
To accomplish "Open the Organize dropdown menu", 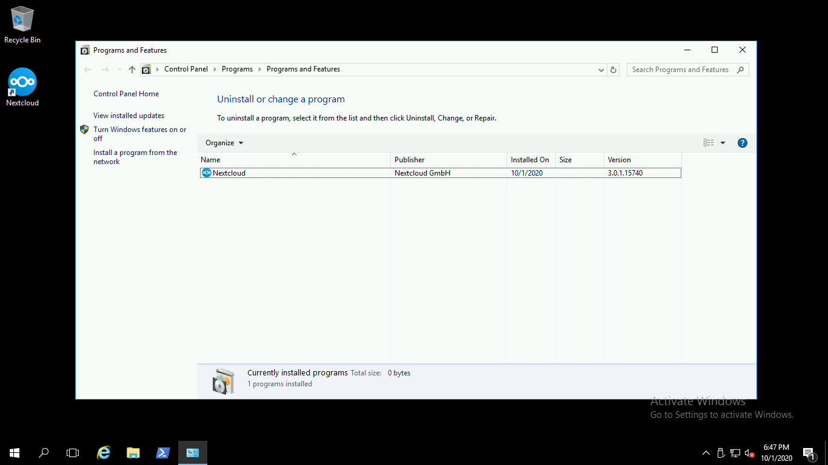I will pos(224,143).
